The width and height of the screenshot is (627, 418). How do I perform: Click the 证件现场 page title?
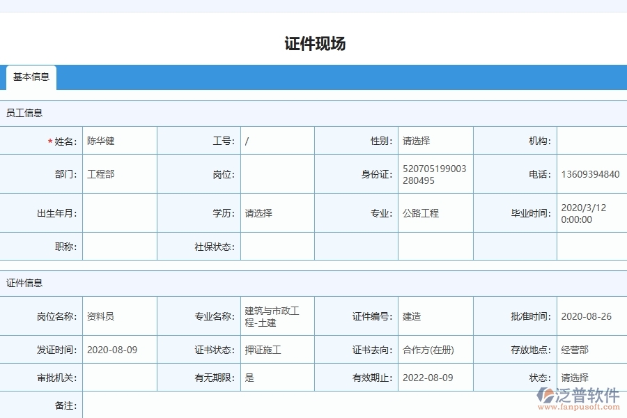pos(313,43)
